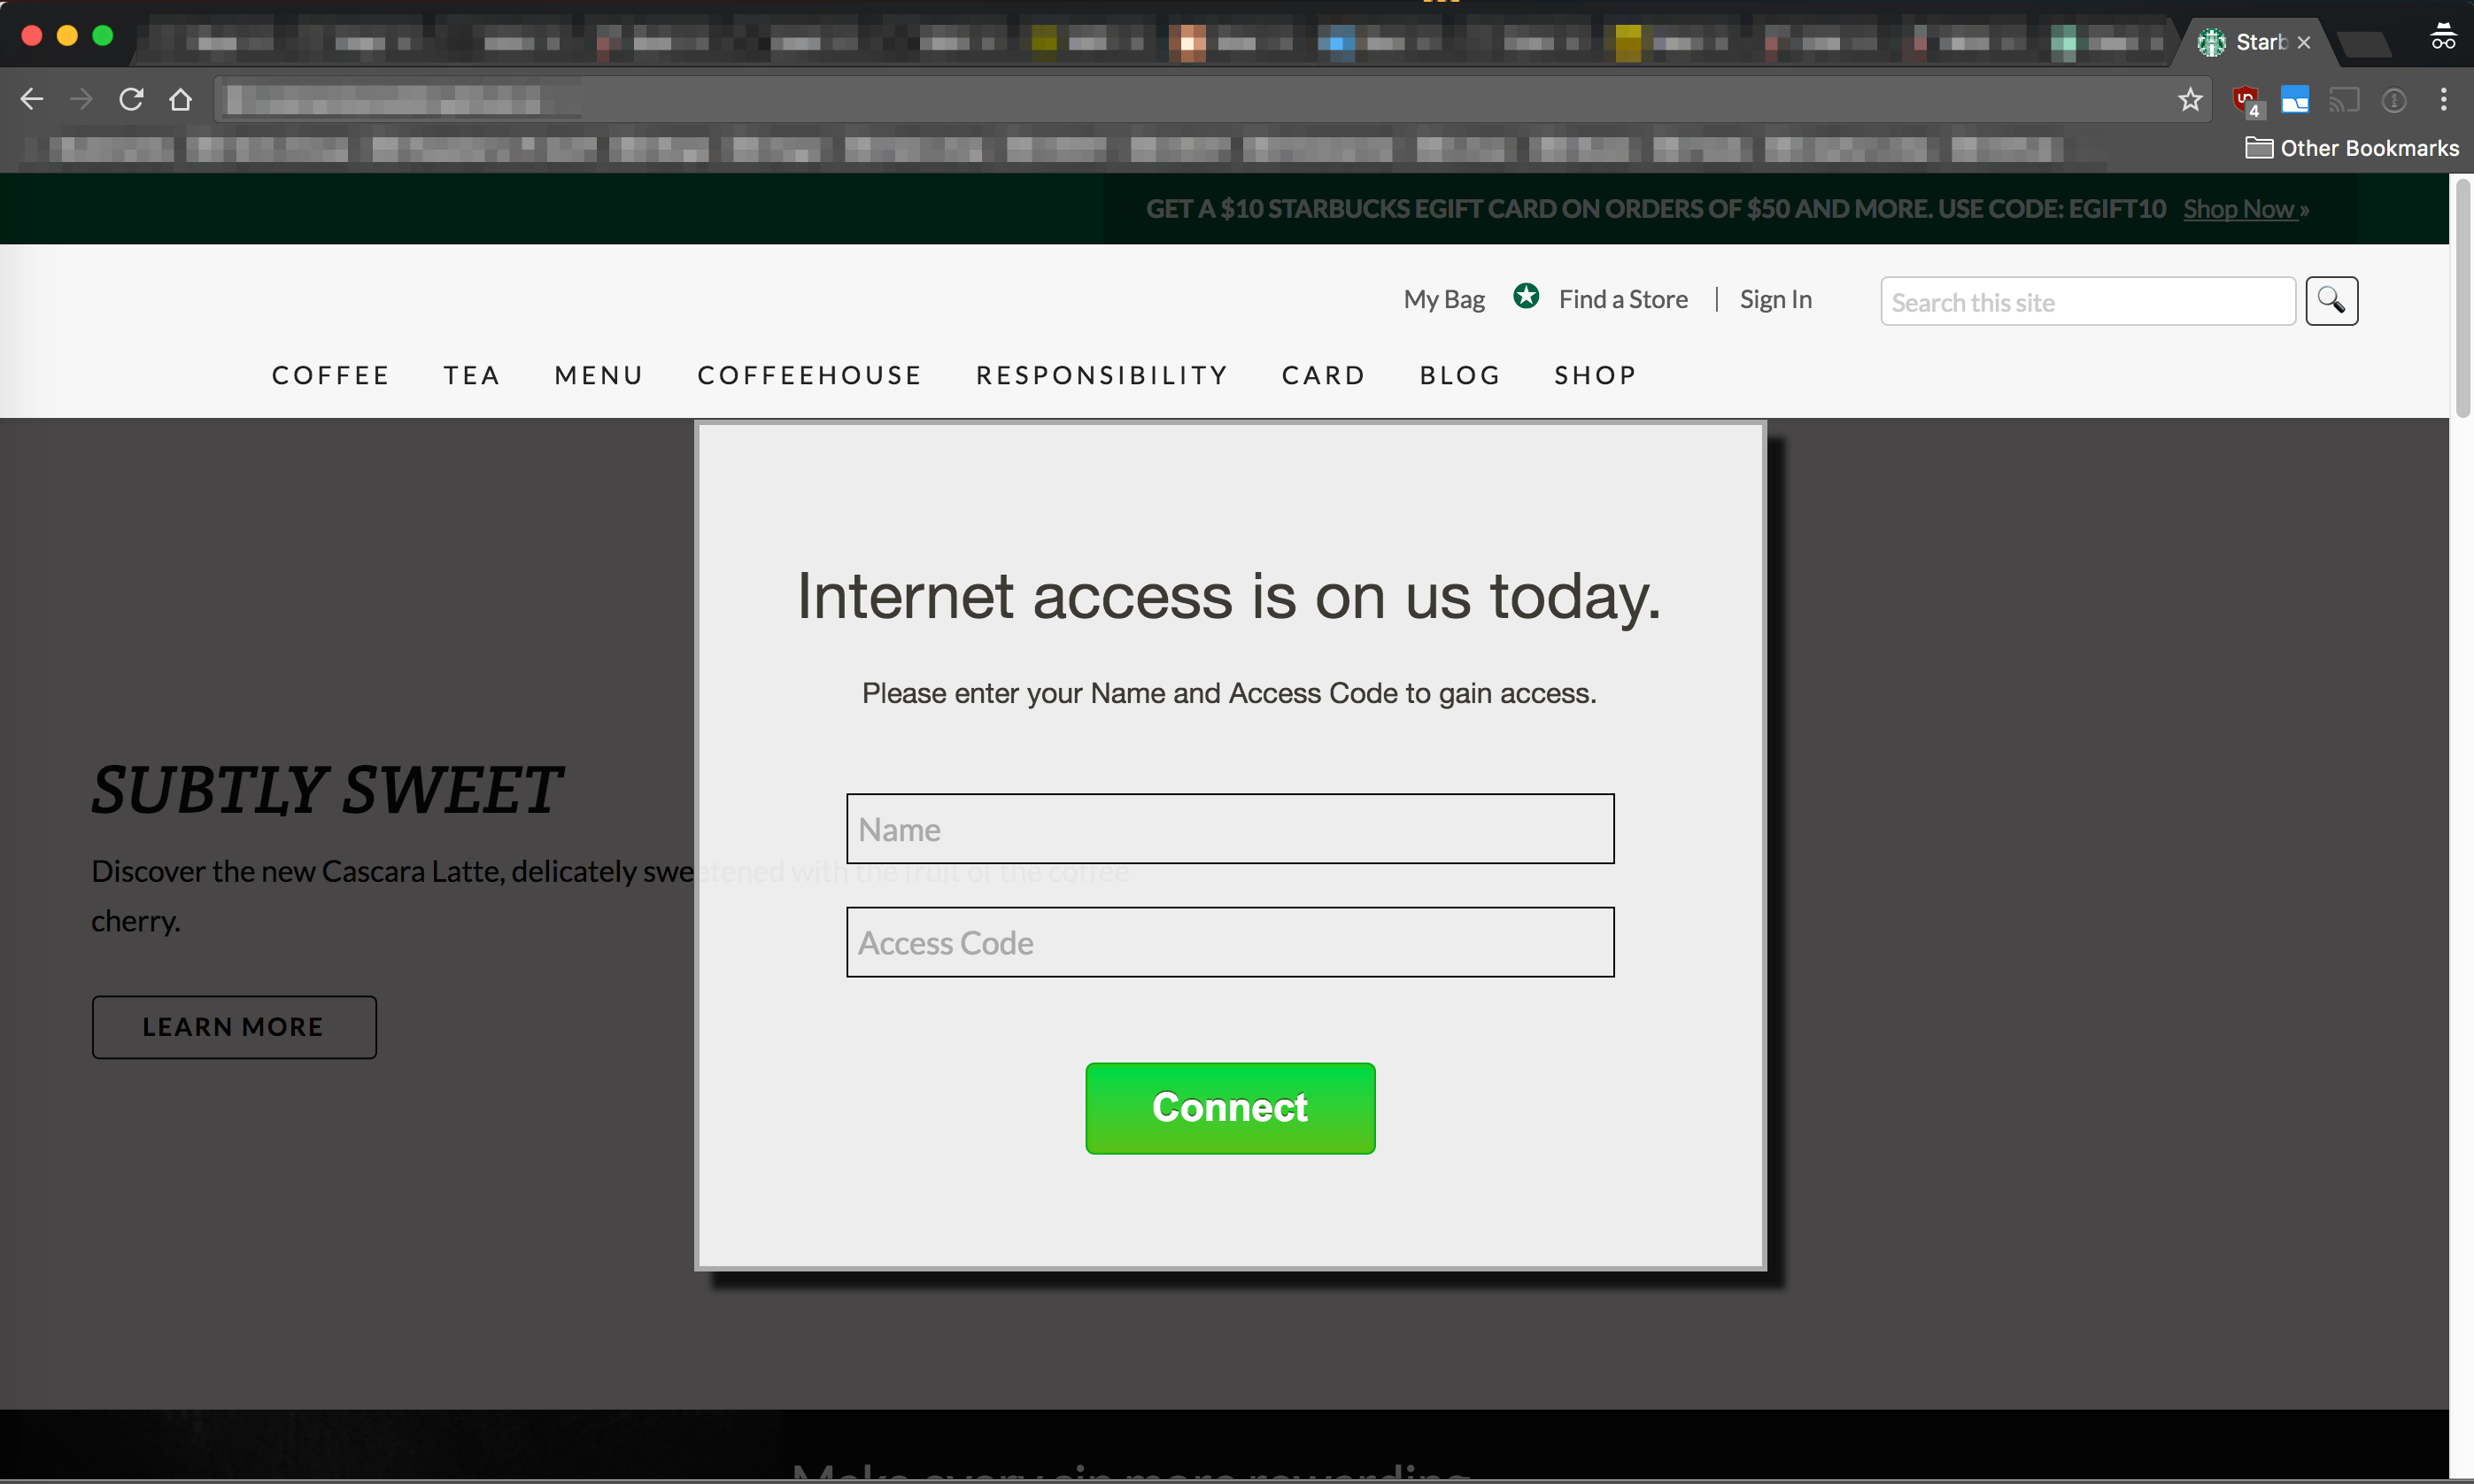Screen dimensions: 2474x1484
Task: Click the My Bag link
Action: point(1444,299)
